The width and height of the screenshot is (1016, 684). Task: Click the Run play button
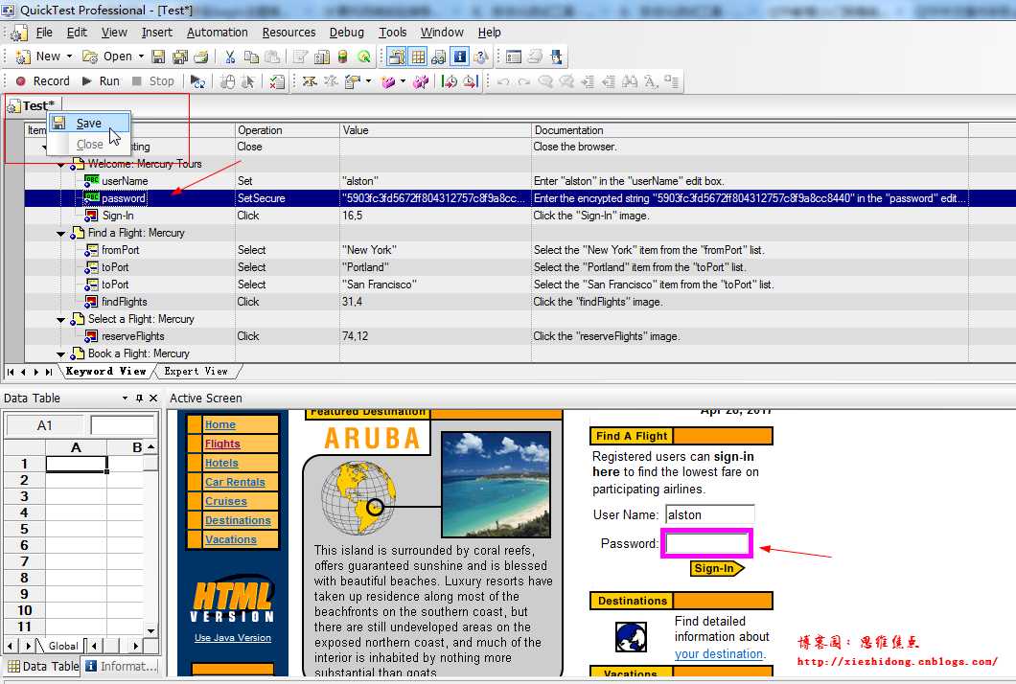coord(101,81)
